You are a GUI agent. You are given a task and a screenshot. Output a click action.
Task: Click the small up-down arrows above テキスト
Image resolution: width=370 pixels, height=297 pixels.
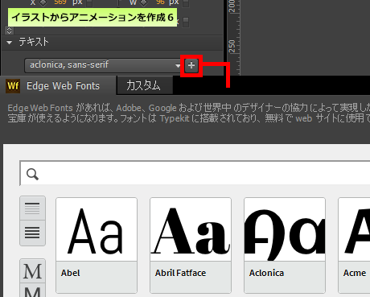point(9,31)
